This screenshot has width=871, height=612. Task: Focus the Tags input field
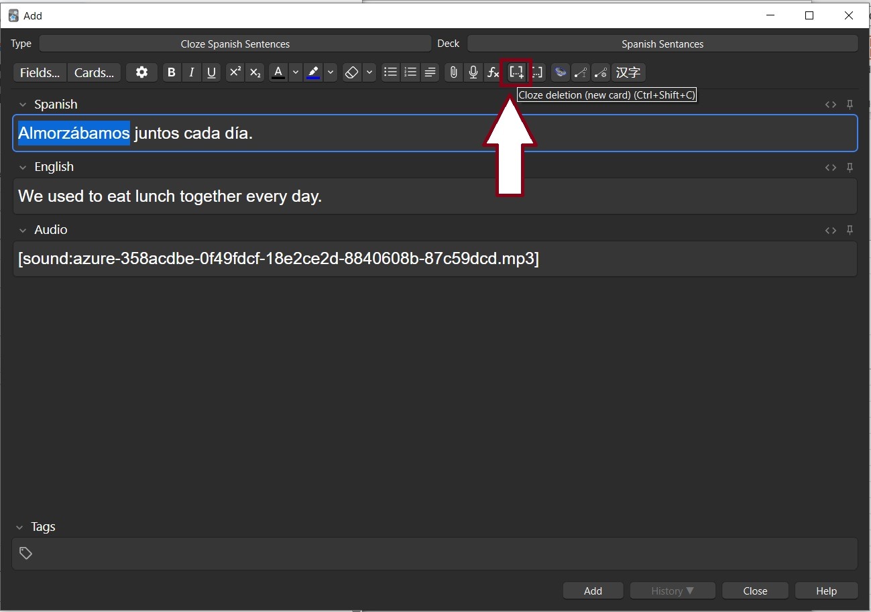pos(435,554)
